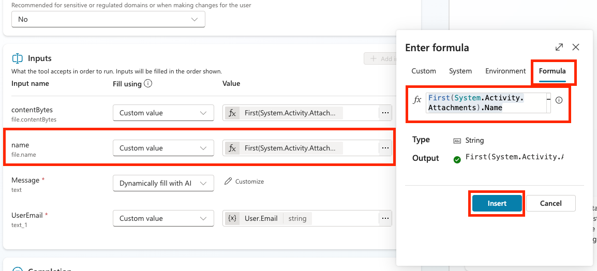Switch to the Custom tab

423,71
